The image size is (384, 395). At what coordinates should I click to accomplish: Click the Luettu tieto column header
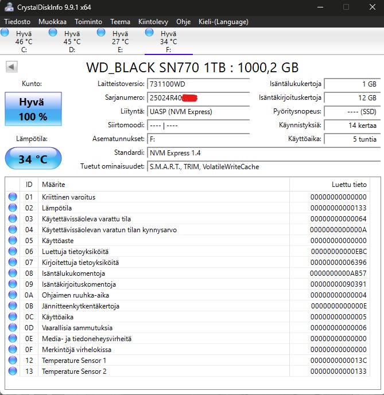(329, 185)
